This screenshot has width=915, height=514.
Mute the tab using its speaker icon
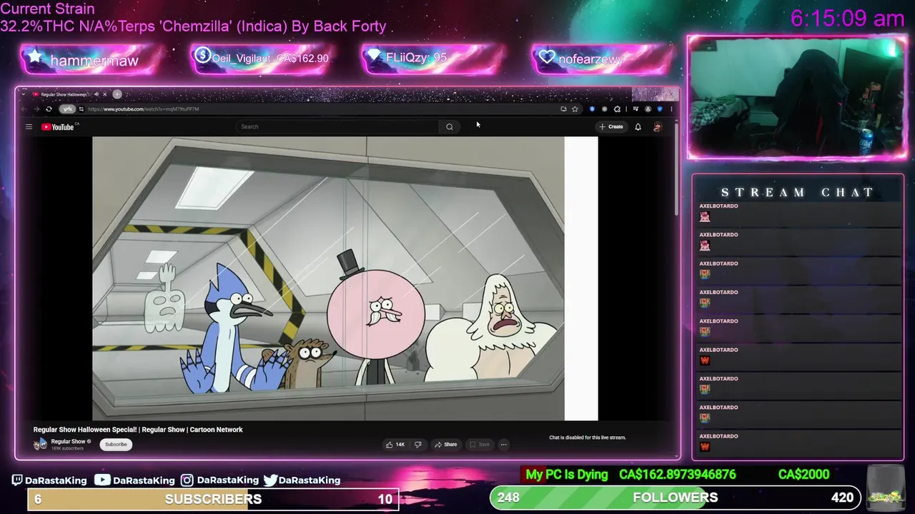(97, 94)
